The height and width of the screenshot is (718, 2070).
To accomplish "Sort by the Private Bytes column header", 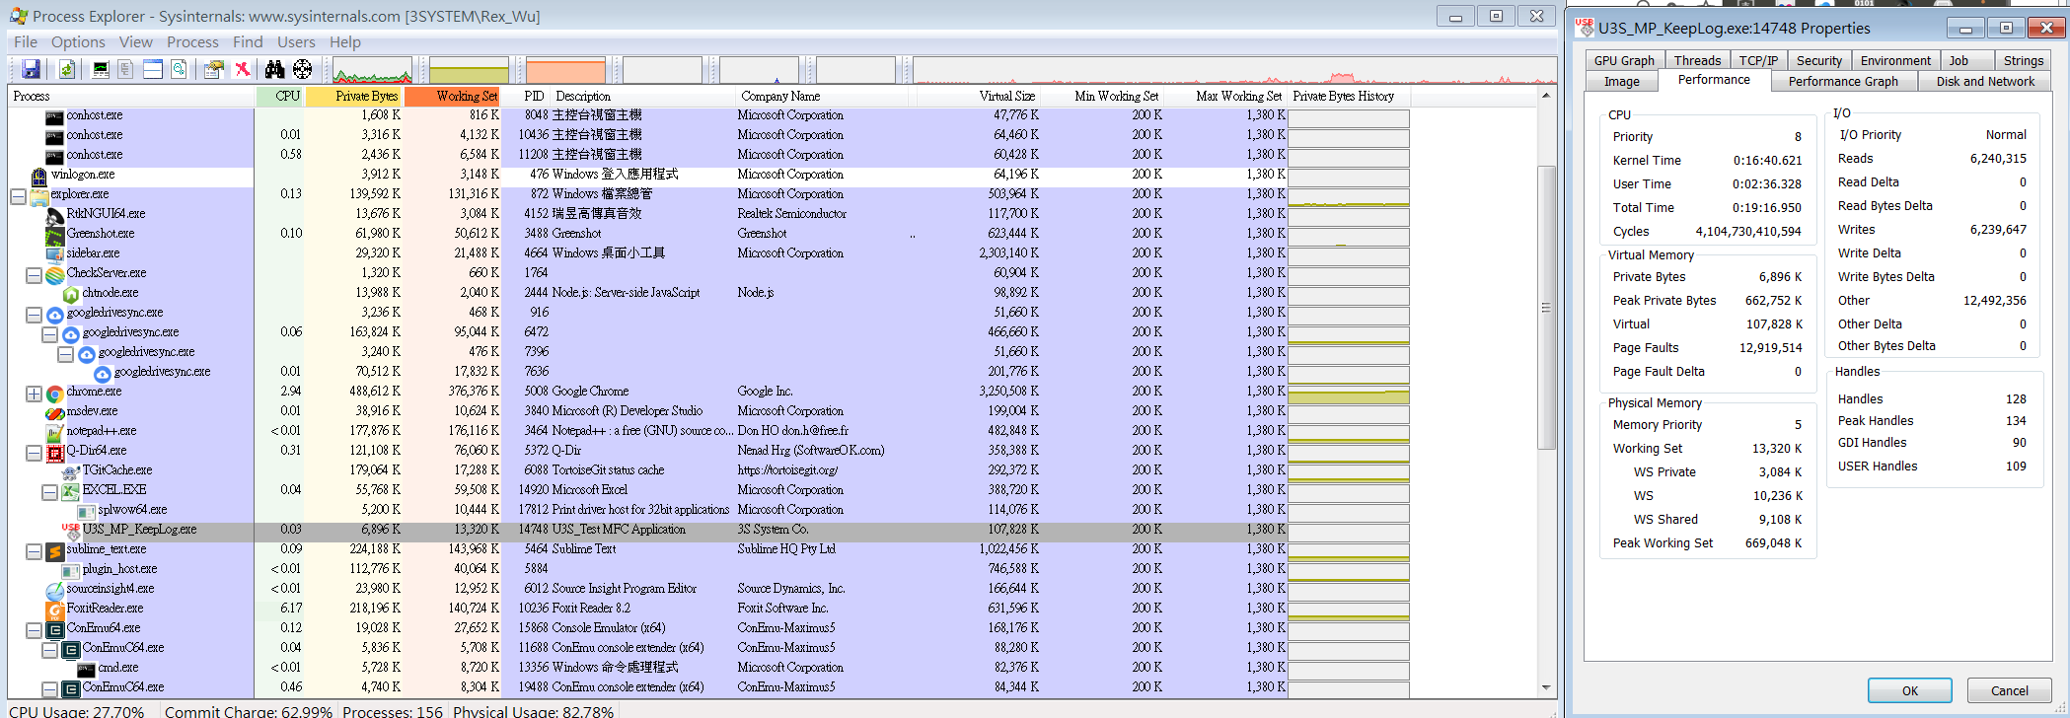I will [x=354, y=96].
